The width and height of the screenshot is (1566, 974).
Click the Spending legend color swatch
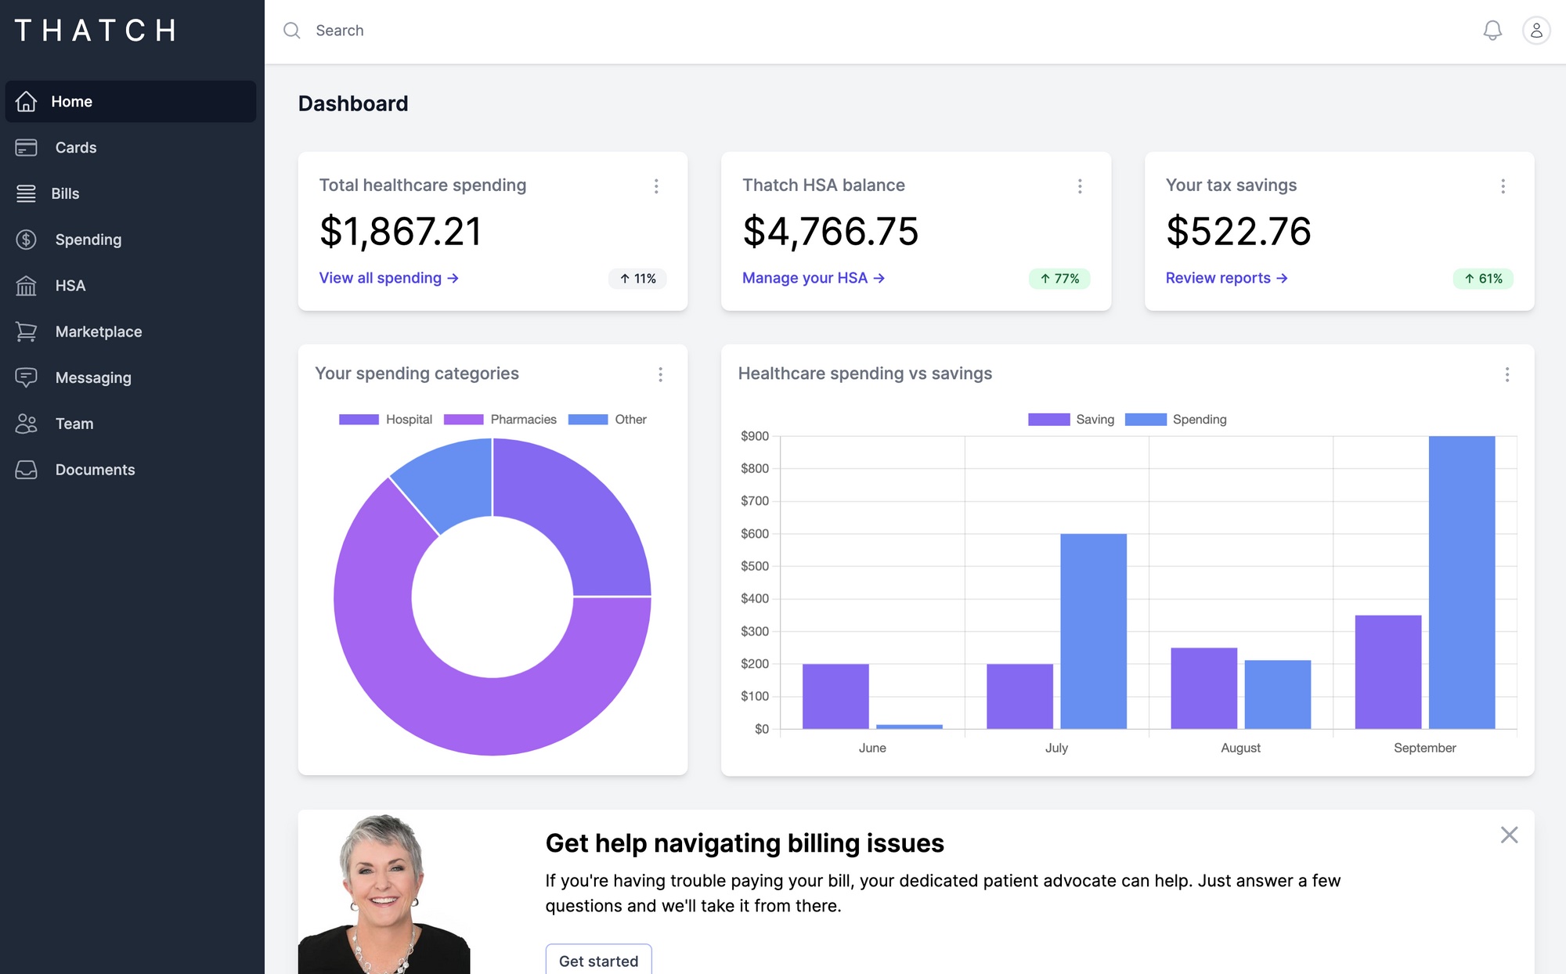[x=1145, y=420]
